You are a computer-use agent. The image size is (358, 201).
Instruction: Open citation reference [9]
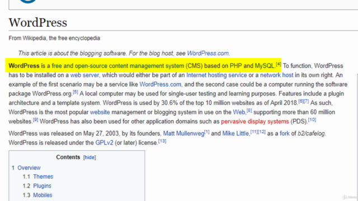[x=35, y=120]
